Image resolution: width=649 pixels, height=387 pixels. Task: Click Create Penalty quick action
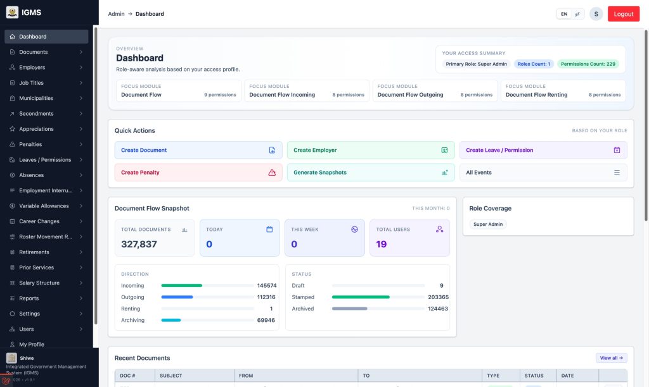(x=198, y=173)
